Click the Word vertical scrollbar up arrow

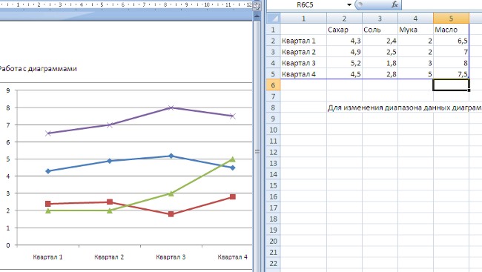coord(257,16)
